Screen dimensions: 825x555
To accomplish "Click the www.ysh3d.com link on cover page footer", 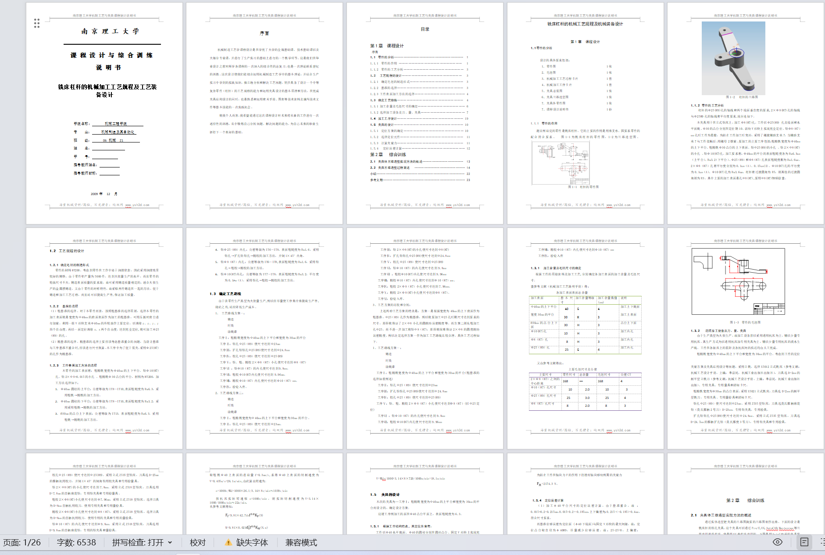I will click(137, 205).
